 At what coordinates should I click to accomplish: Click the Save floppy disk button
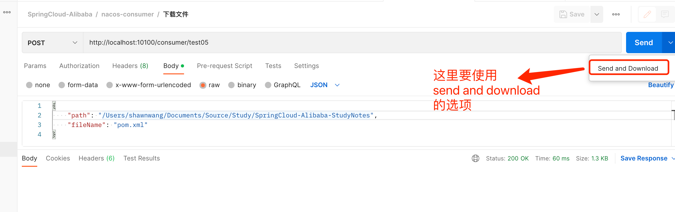point(572,14)
